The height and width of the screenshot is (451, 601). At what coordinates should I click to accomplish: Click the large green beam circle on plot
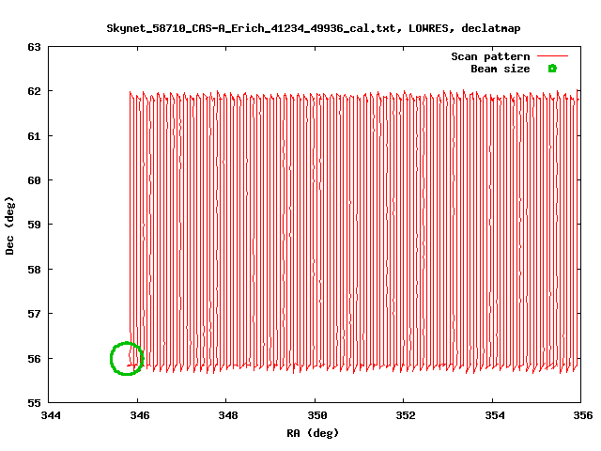127,359
